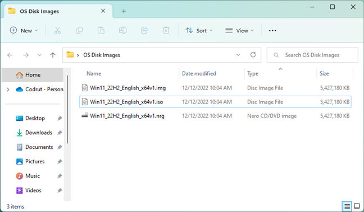
Task: Click the Paste clipboard icon
Action: pyautogui.click(x=101, y=31)
